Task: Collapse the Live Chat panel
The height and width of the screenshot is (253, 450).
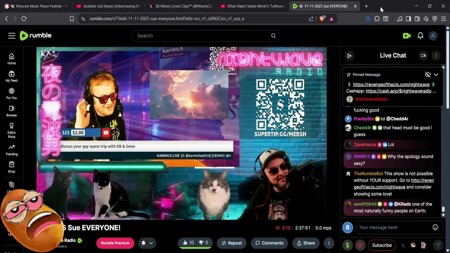Action: [x=349, y=56]
